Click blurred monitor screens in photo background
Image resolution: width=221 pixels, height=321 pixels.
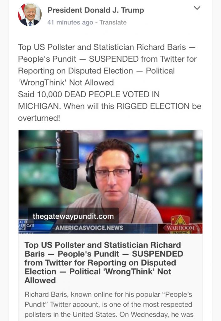click(173, 164)
